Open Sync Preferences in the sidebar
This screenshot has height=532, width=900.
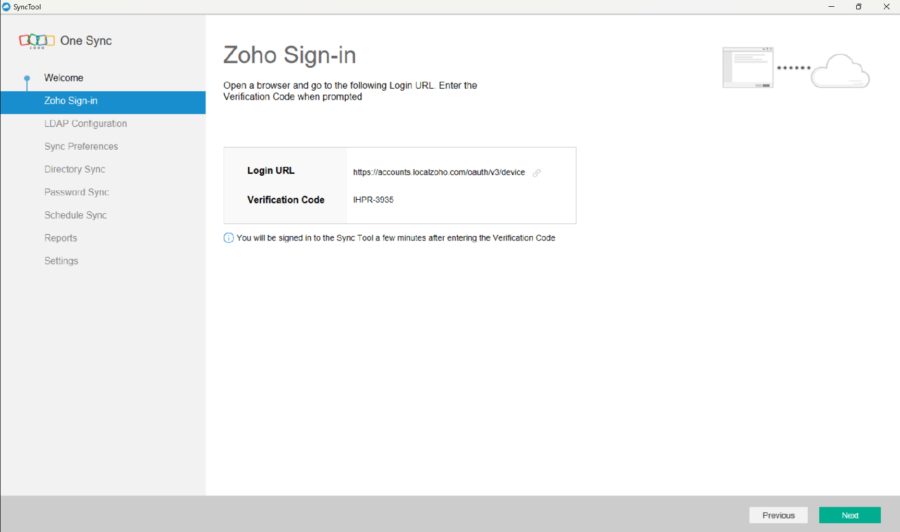coord(81,147)
